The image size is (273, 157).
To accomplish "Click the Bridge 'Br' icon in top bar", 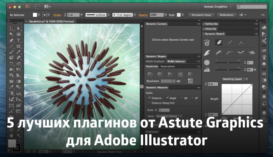I will tap(37, 7).
